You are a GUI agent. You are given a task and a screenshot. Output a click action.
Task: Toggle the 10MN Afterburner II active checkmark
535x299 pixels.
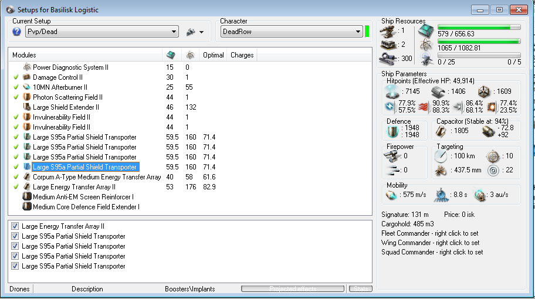click(16, 87)
